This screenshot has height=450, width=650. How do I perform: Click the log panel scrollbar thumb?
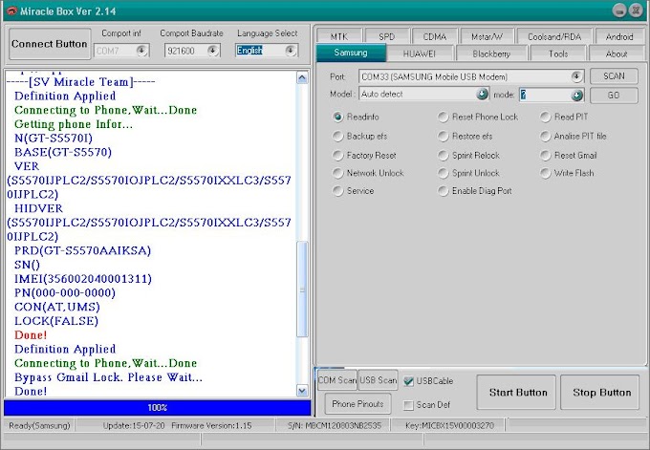coord(303,289)
